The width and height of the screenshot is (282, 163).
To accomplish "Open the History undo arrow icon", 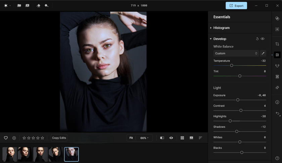I will 278,113.
